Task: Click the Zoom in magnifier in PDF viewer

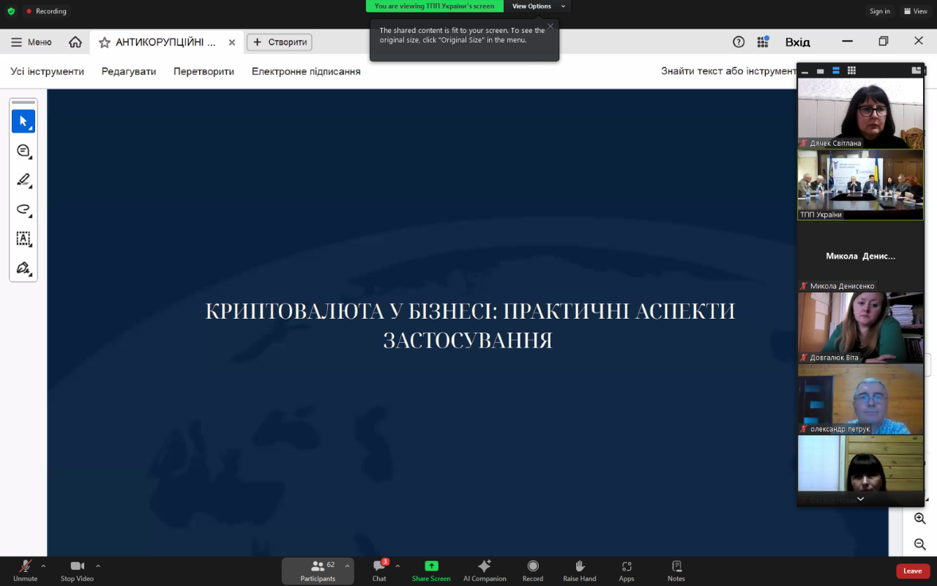Action: point(920,519)
